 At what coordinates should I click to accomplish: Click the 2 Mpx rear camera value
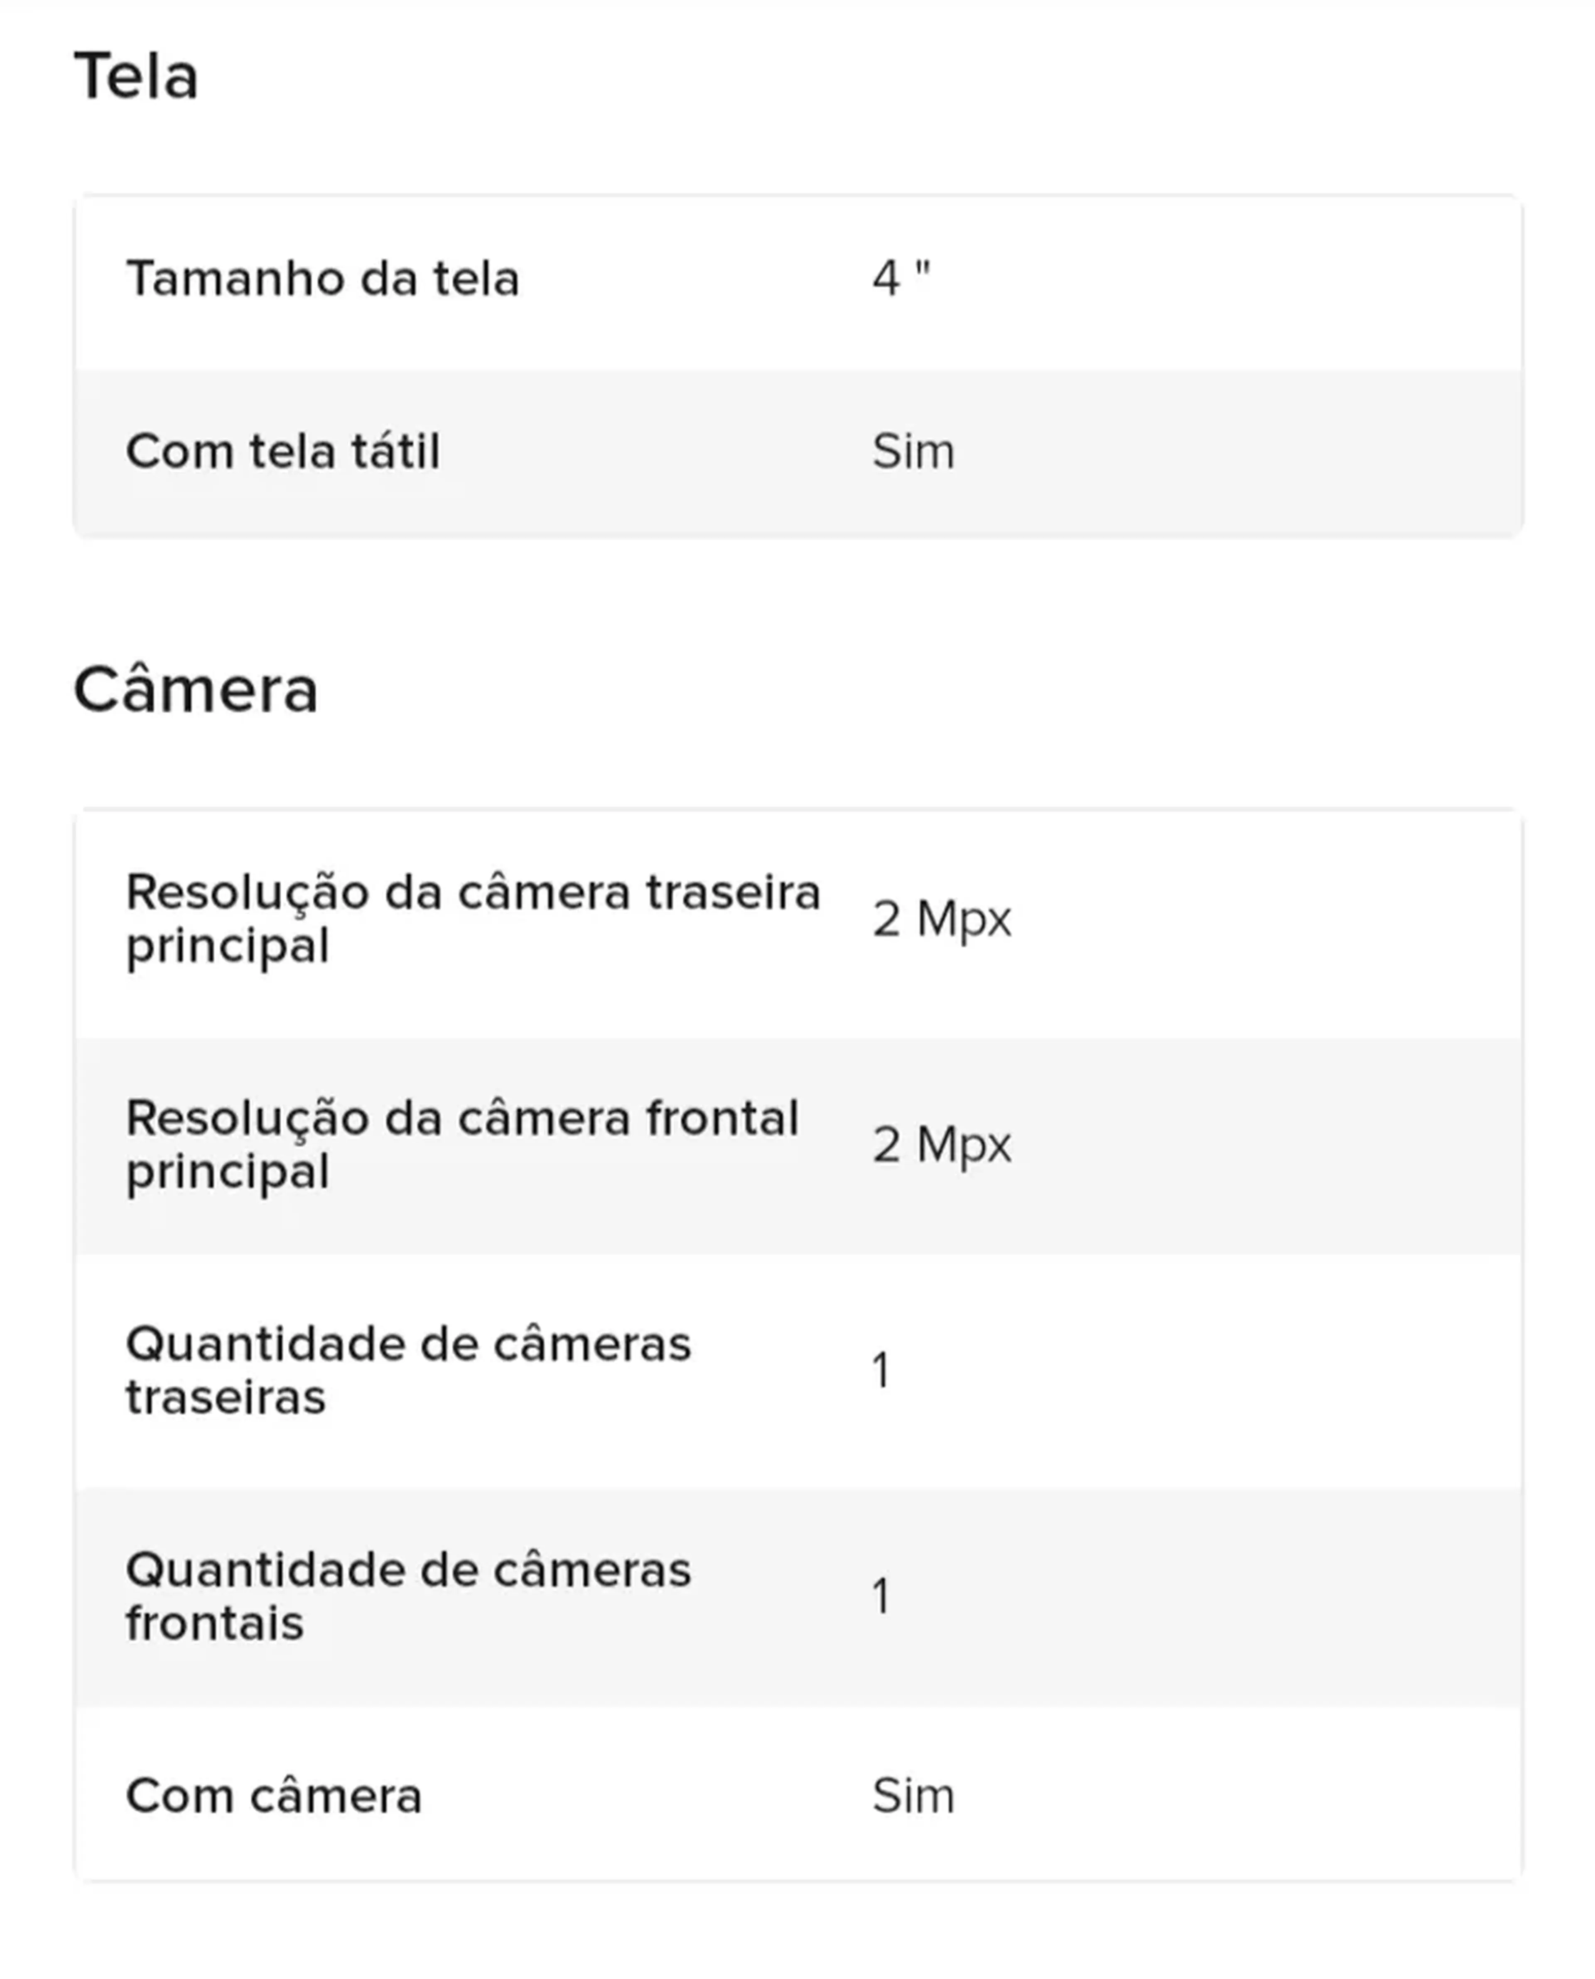pos(942,919)
